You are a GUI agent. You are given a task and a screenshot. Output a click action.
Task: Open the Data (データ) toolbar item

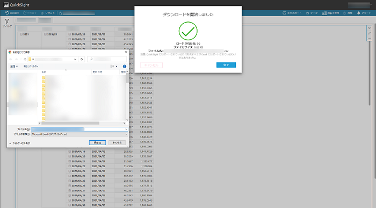coord(312,13)
